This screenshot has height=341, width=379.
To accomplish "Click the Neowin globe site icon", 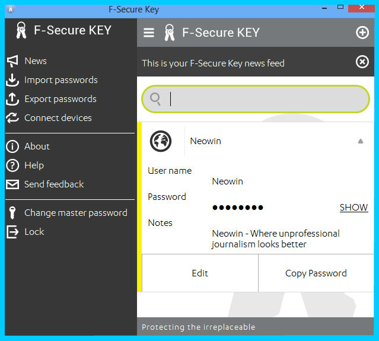I will point(161,141).
